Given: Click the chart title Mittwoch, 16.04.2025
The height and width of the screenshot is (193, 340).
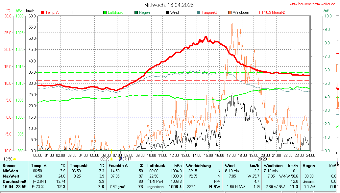Looking at the screenshot, I should [x=169, y=5].
